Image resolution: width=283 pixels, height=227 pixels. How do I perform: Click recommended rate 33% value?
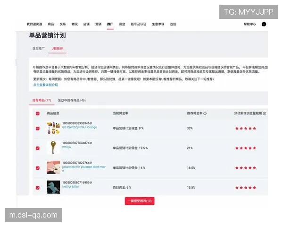point(190,128)
